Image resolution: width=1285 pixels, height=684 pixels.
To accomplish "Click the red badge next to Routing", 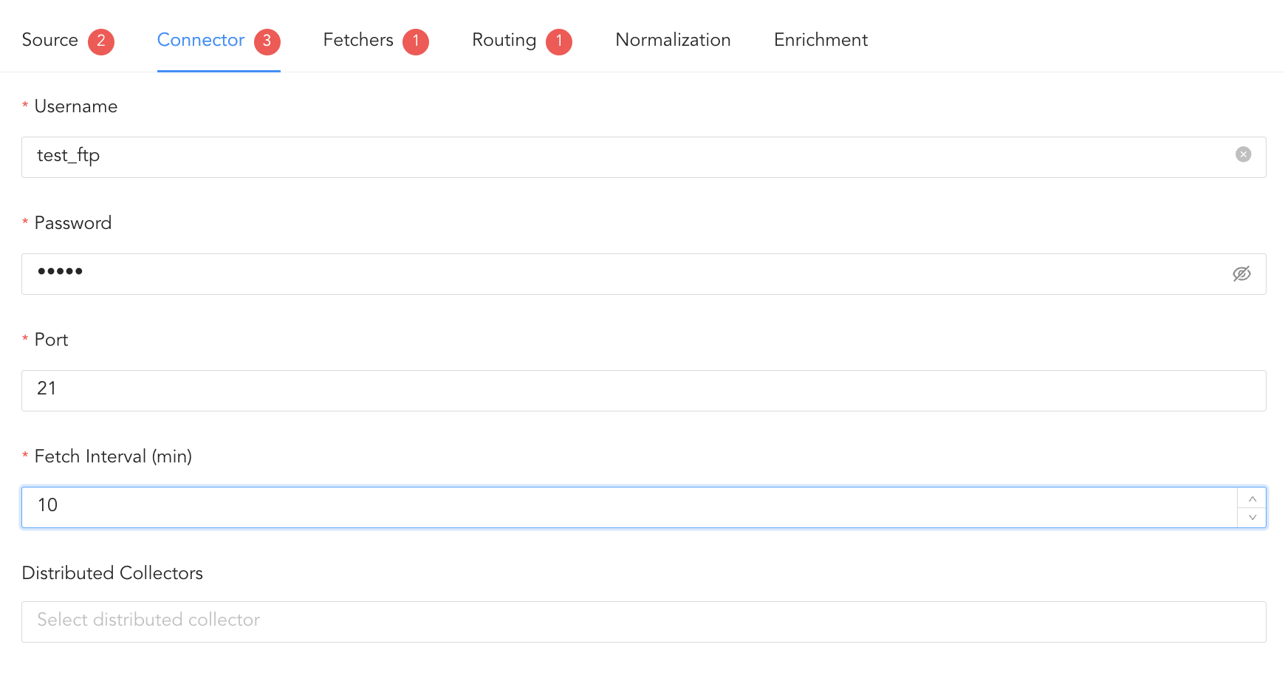I will 559,41.
